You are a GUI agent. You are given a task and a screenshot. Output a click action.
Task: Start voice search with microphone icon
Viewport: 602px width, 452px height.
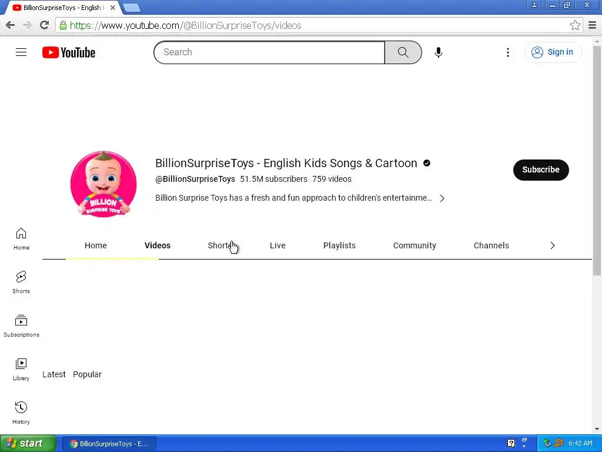[439, 52]
